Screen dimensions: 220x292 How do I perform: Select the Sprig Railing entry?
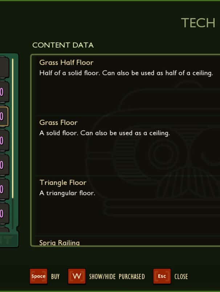click(59, 242)
